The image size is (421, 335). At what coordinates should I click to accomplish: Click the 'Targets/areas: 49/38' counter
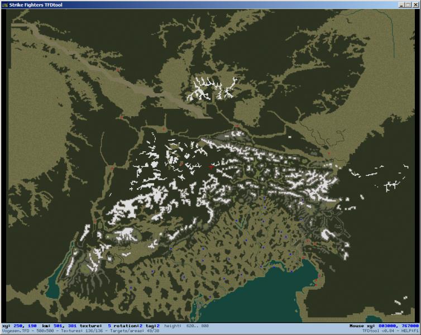point(135,331)
